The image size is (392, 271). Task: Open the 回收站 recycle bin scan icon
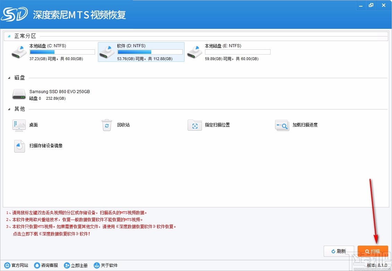(x=107, y=125)
